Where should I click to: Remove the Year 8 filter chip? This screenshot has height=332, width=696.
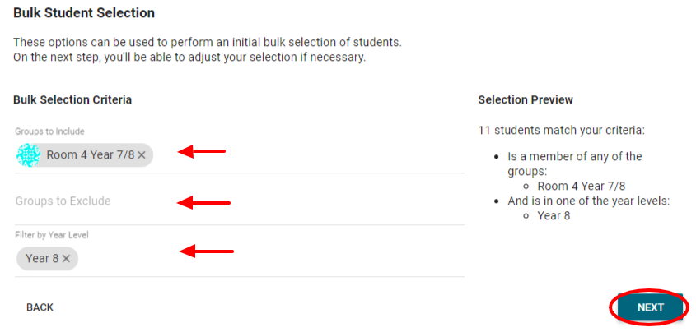[x=66, y=258]
